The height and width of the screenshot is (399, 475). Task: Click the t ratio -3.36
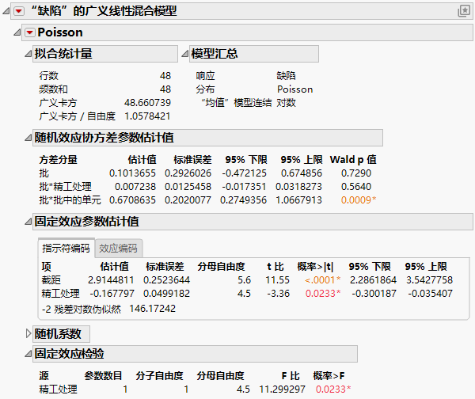click(x=279, y=293)
